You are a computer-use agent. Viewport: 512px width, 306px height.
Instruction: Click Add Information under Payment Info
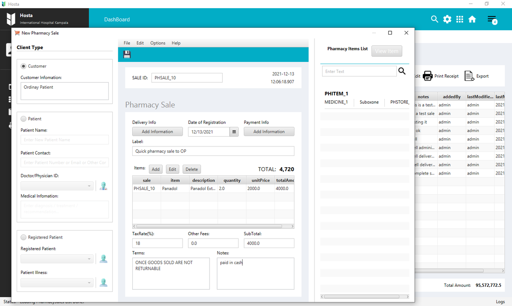(269, 131)
